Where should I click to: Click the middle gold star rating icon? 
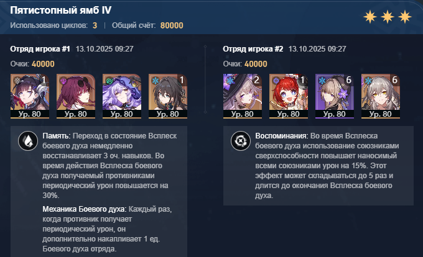pos(388,17)
